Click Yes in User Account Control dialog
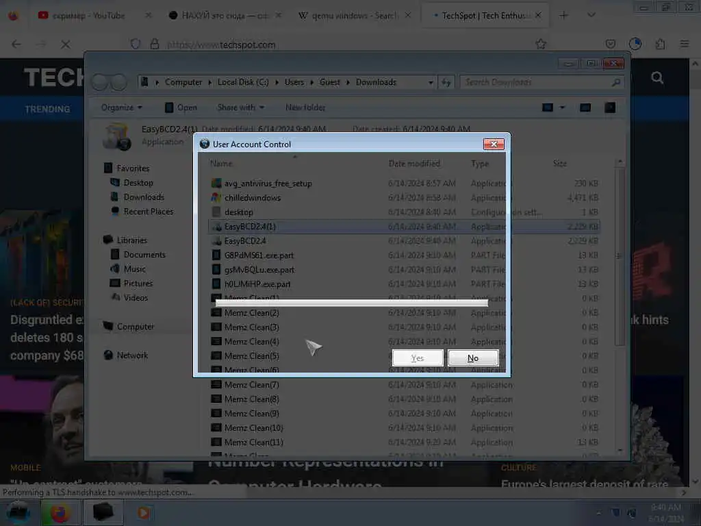701x526 pixels. coord(417,358)
